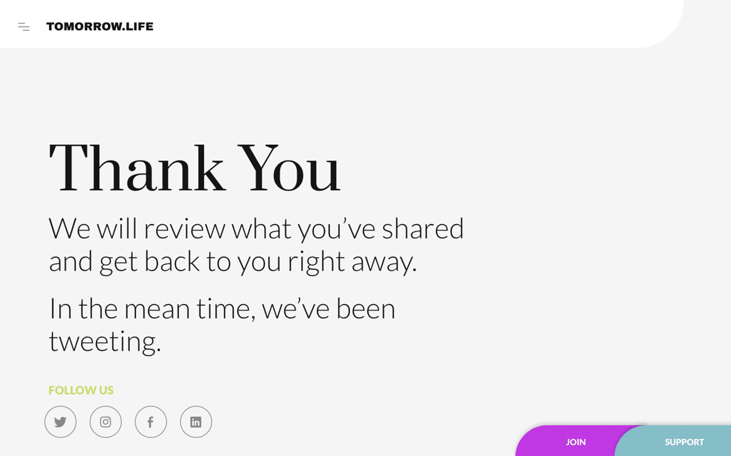Click the words "mean time,"
Screen dimensions: 731x456
click(x=190, y=309)
